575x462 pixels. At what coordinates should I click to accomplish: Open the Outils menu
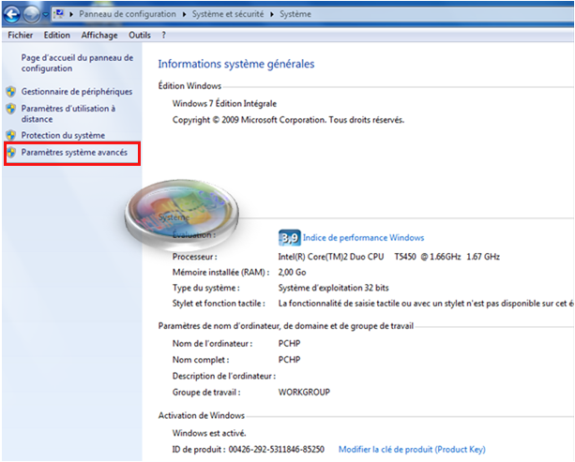pyautogui.click(x=140, y=36)
